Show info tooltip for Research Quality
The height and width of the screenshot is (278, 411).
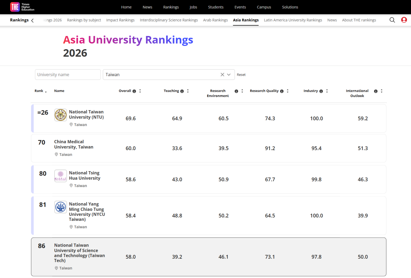(x=282, y=91)
